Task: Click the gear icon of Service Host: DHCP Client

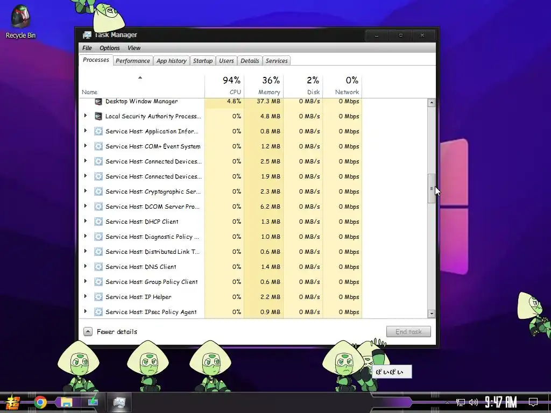Action: (98, 222)
